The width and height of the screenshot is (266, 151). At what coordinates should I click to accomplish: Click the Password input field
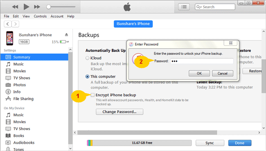[202, 61]
